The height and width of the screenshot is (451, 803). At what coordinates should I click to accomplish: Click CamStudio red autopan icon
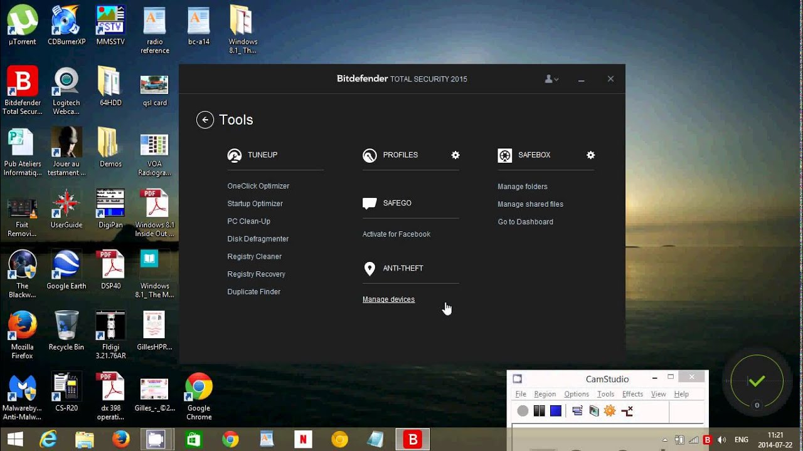point(627,411)
